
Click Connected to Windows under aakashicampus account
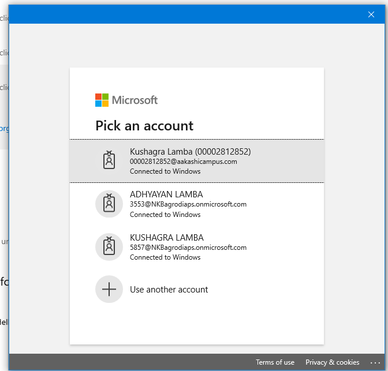(165, 171)
